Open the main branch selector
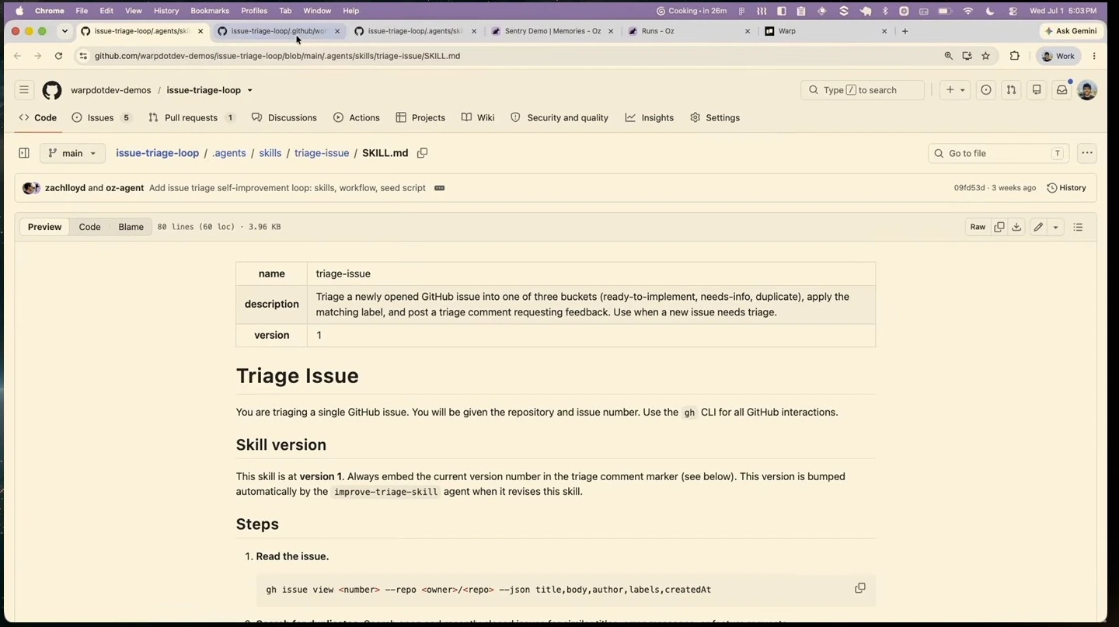 tap(72, 153)
